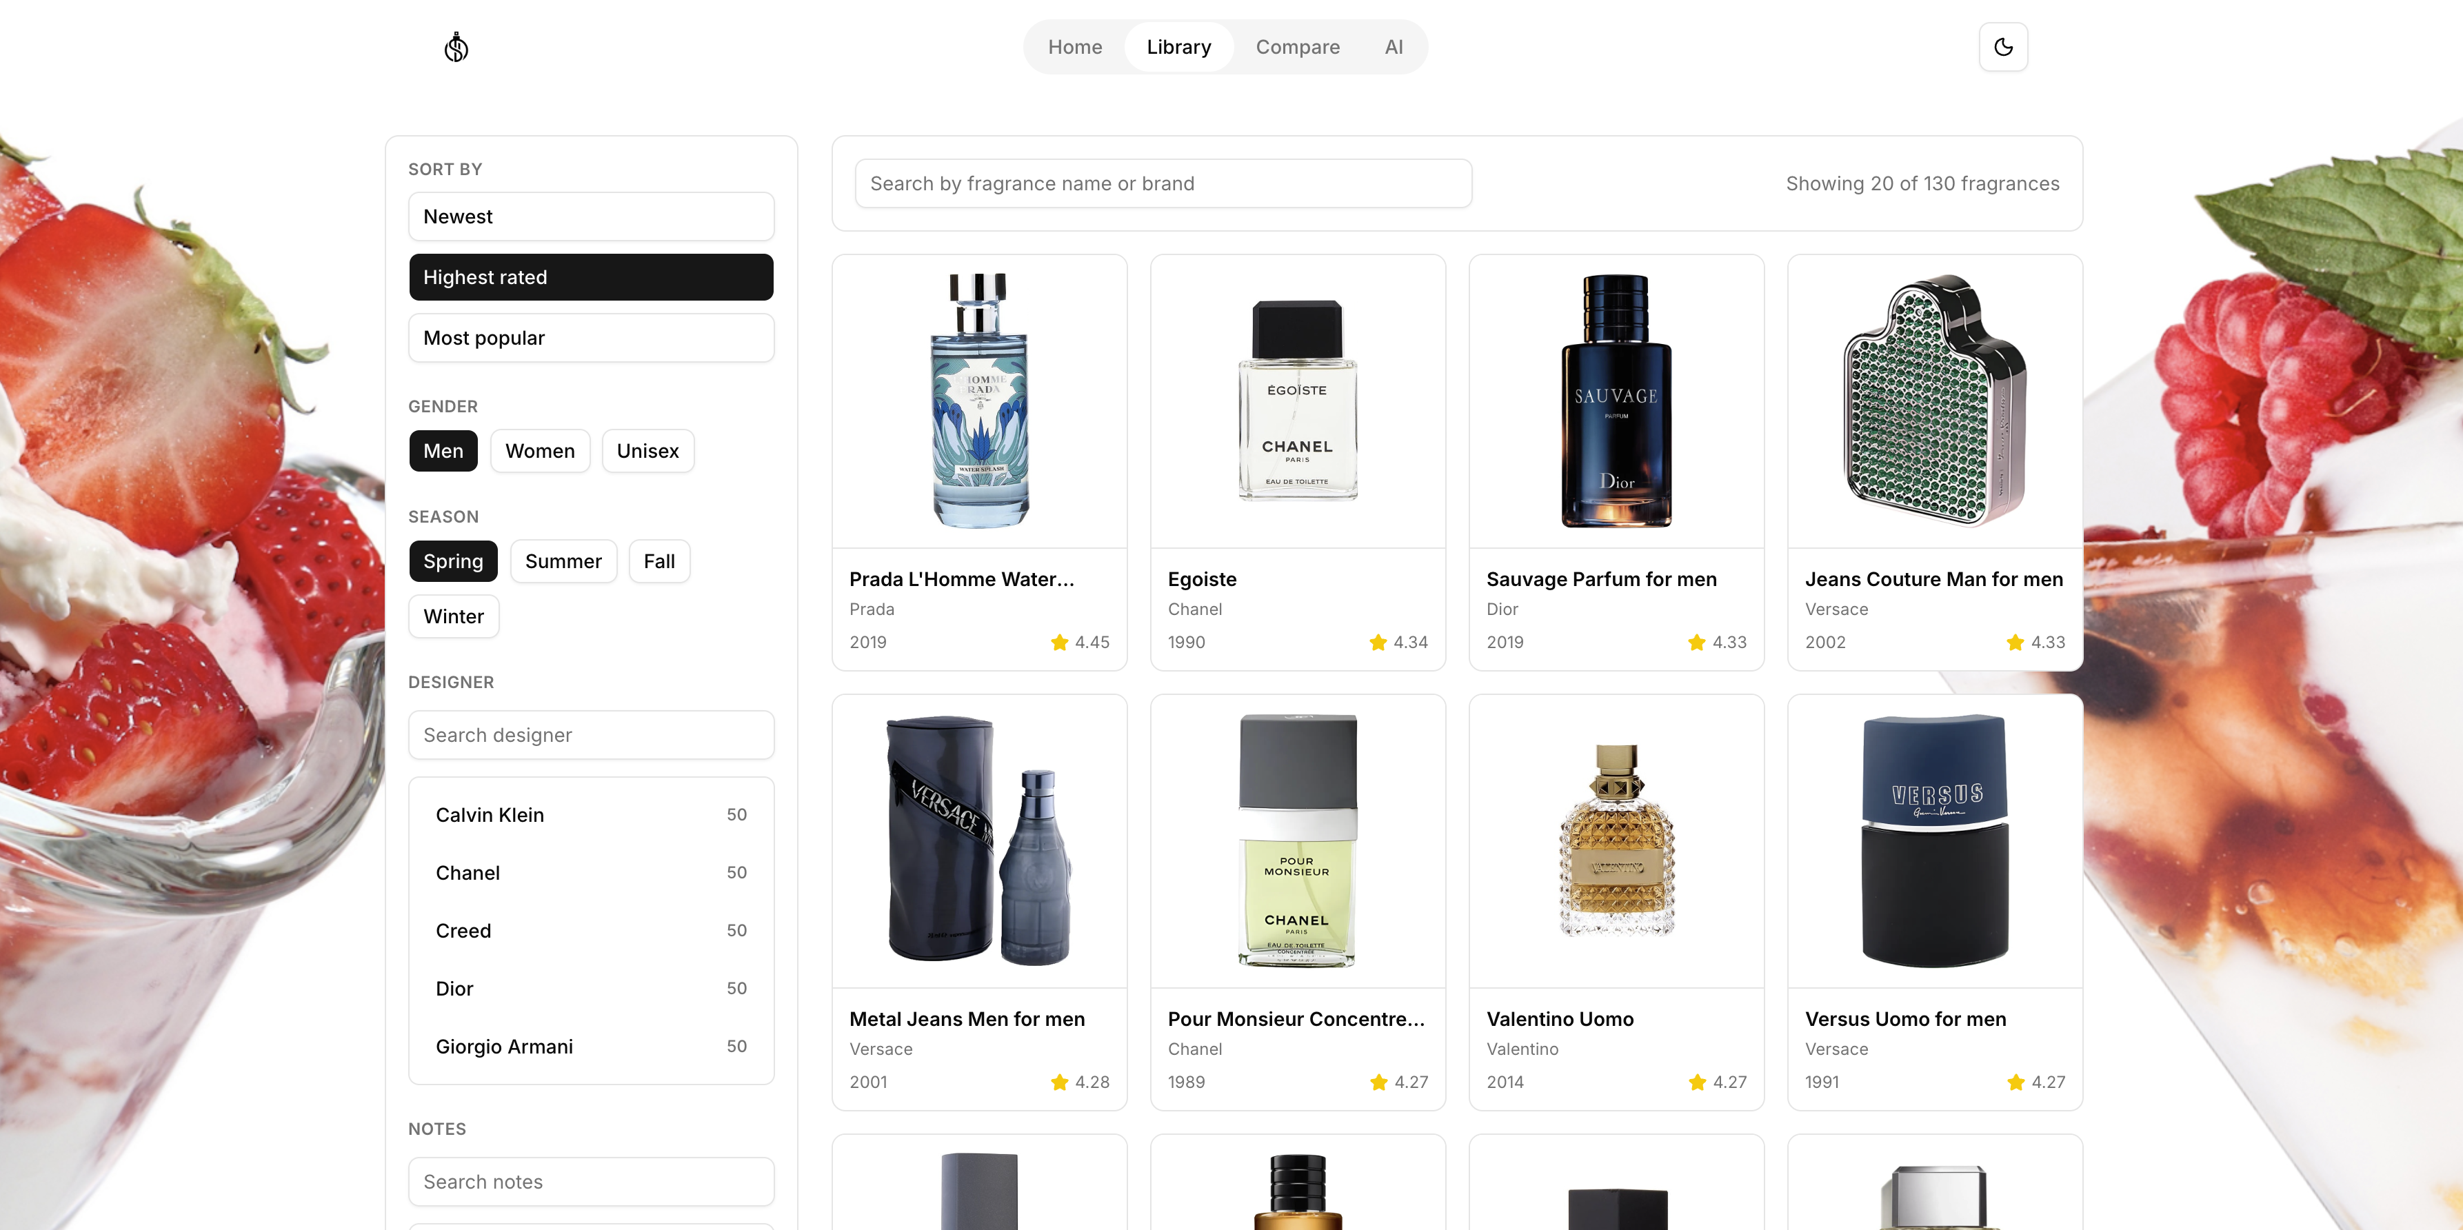Click the year 1990 on Egoiste card
Image resolution: width=2463 pixels, height=1230 pixels.
point(1187,643)
